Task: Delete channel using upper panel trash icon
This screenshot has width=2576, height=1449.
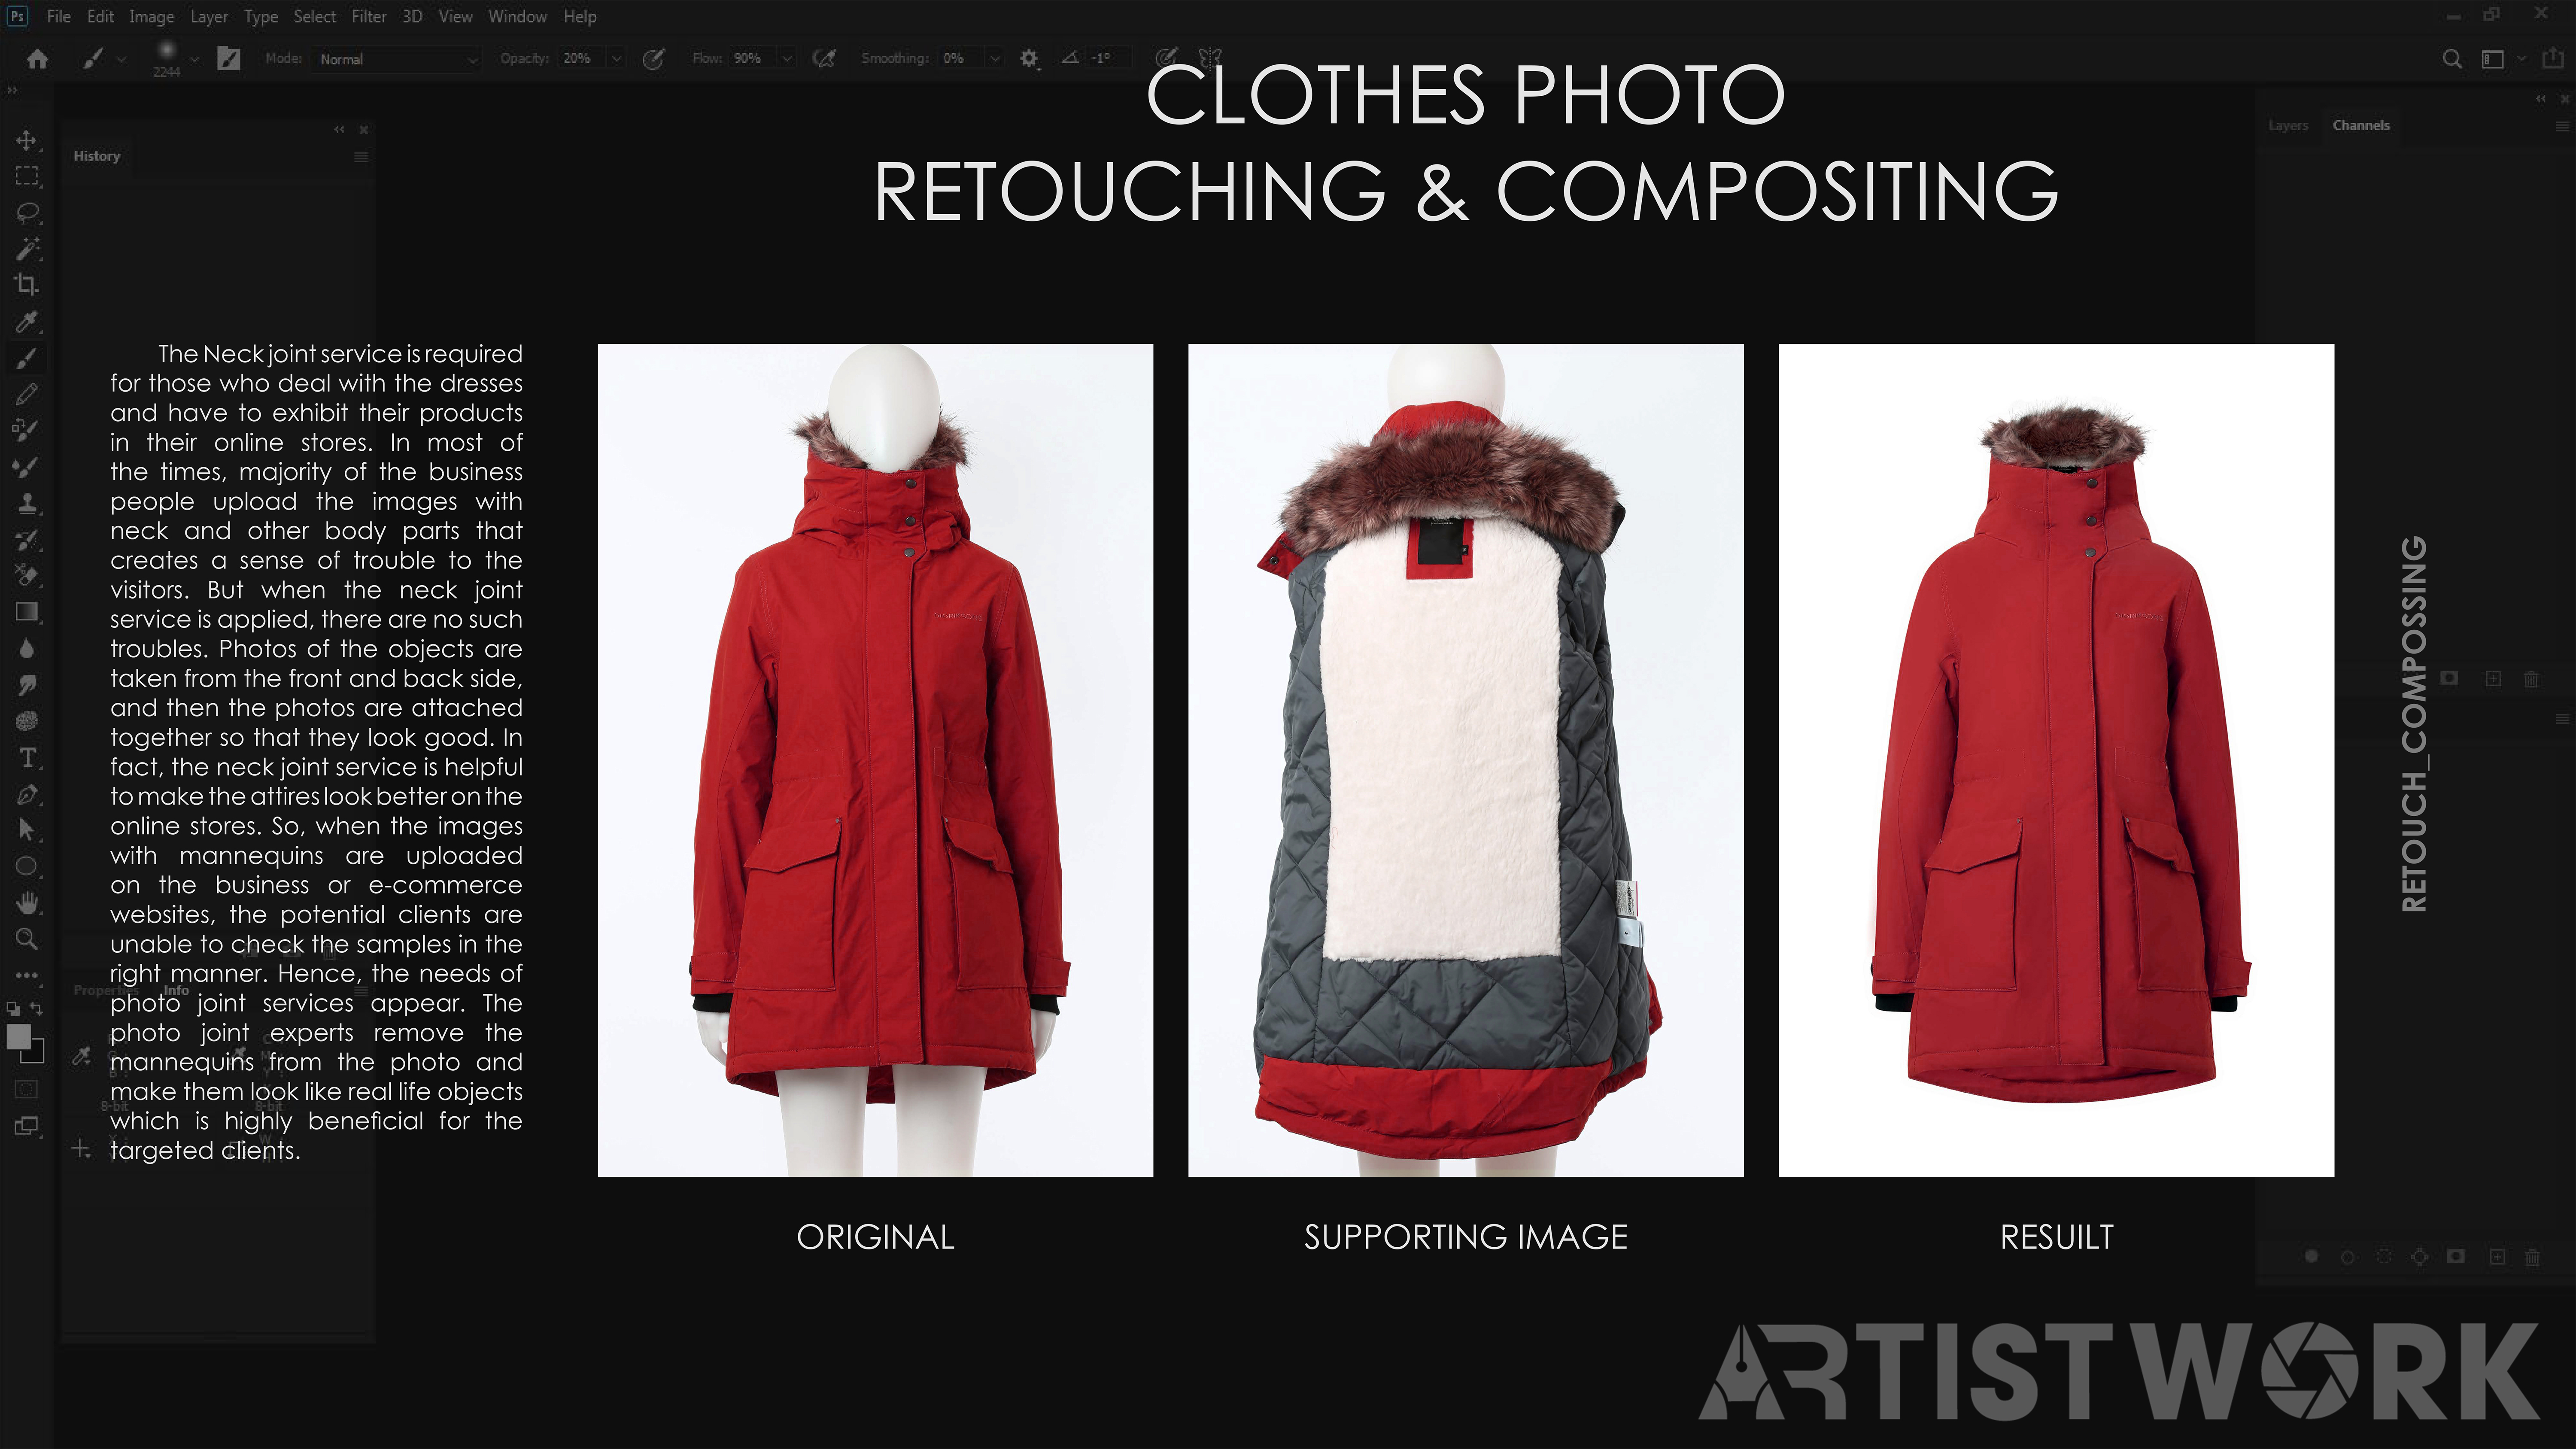Action: [2531, 679]
